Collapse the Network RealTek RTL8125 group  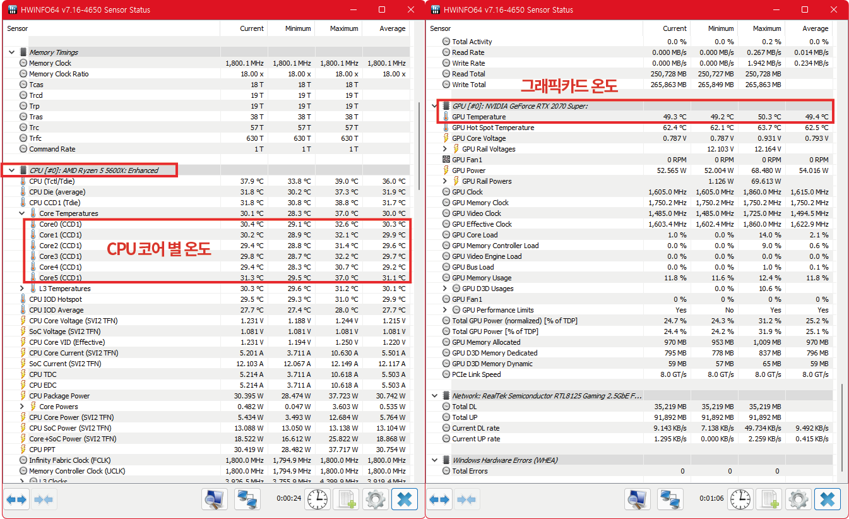pos(434,396)
